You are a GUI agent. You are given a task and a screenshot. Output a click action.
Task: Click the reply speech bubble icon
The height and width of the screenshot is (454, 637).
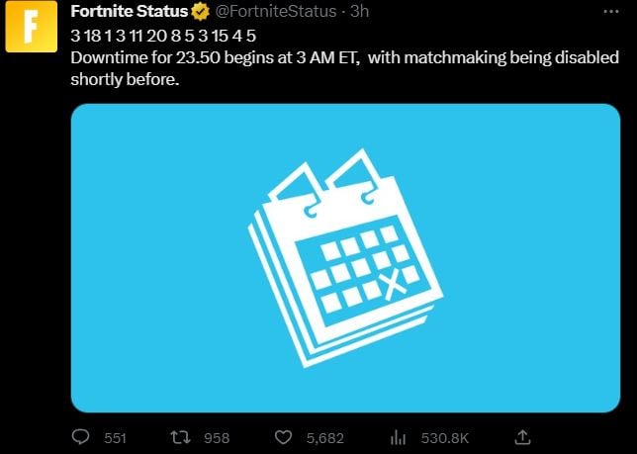pyautogui.click(x=80, y=437)
